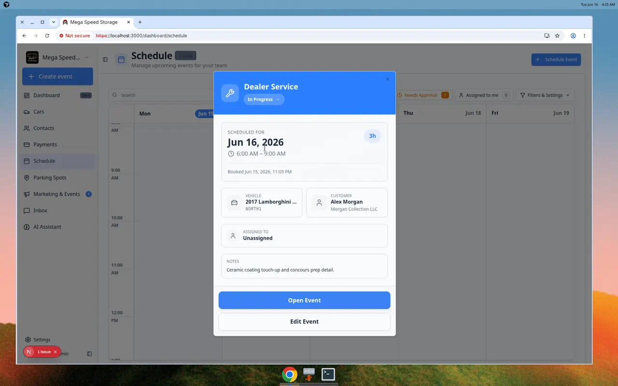Toggle the sidebar panel icon near Schedule title
Image resolution: width=618 pixels, height=386 pixels.
pyautogui.click(x=105, y=59)
